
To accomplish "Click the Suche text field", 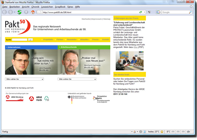I will pos(19,40).
